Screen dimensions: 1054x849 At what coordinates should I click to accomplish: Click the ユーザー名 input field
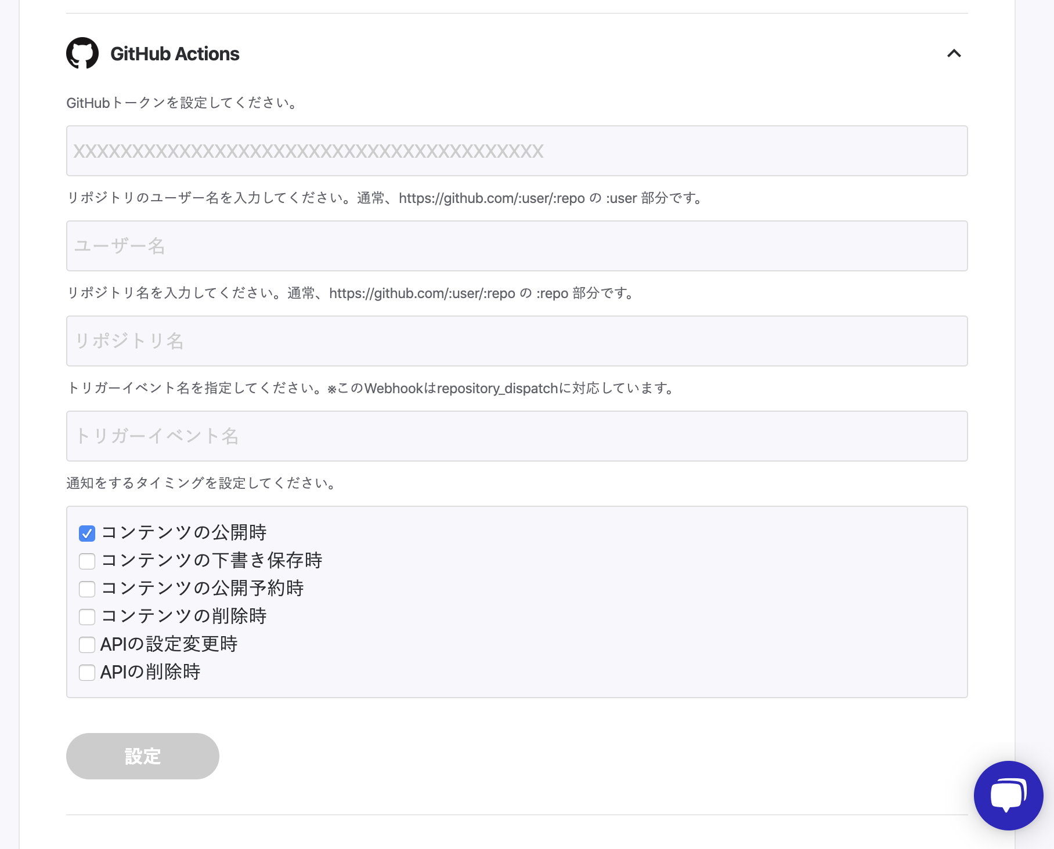click(x=517, y=246)
